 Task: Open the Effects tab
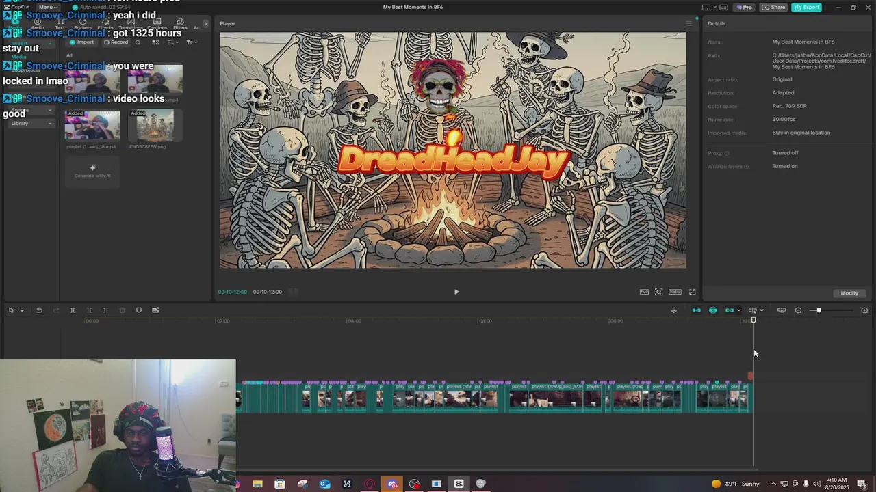tap(105, 24)
